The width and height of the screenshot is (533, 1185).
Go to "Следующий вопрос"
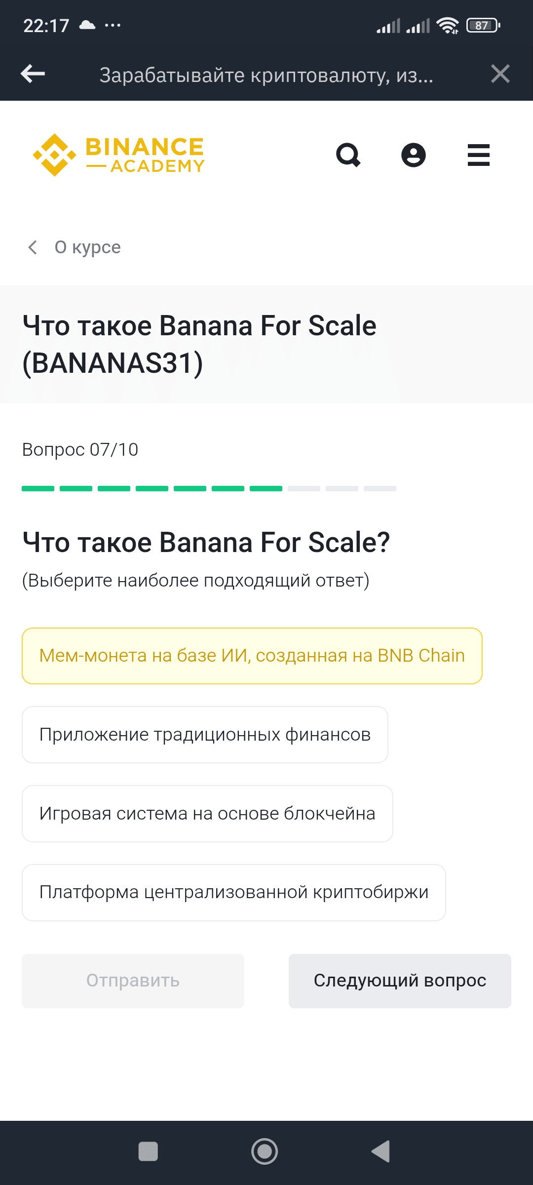coord(400,981)
